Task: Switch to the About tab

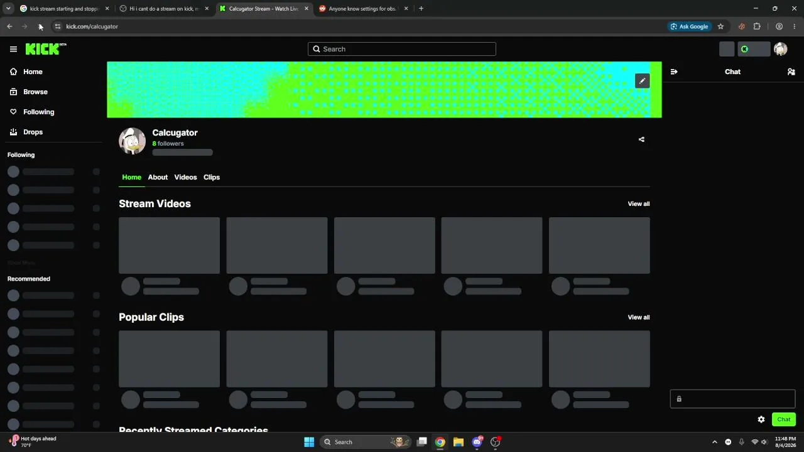Action: (x=158, y=177)
